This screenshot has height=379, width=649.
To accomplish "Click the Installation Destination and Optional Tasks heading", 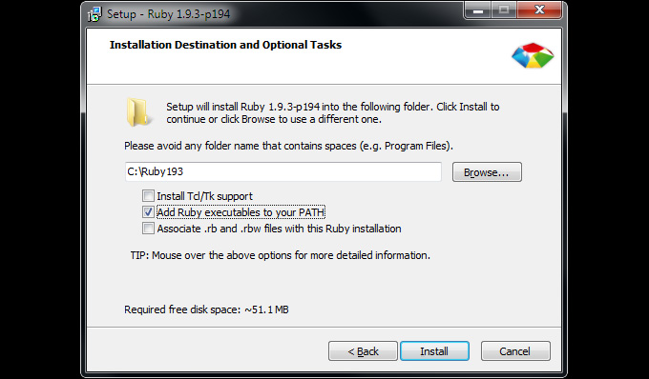I will click(x=225, y=45).
